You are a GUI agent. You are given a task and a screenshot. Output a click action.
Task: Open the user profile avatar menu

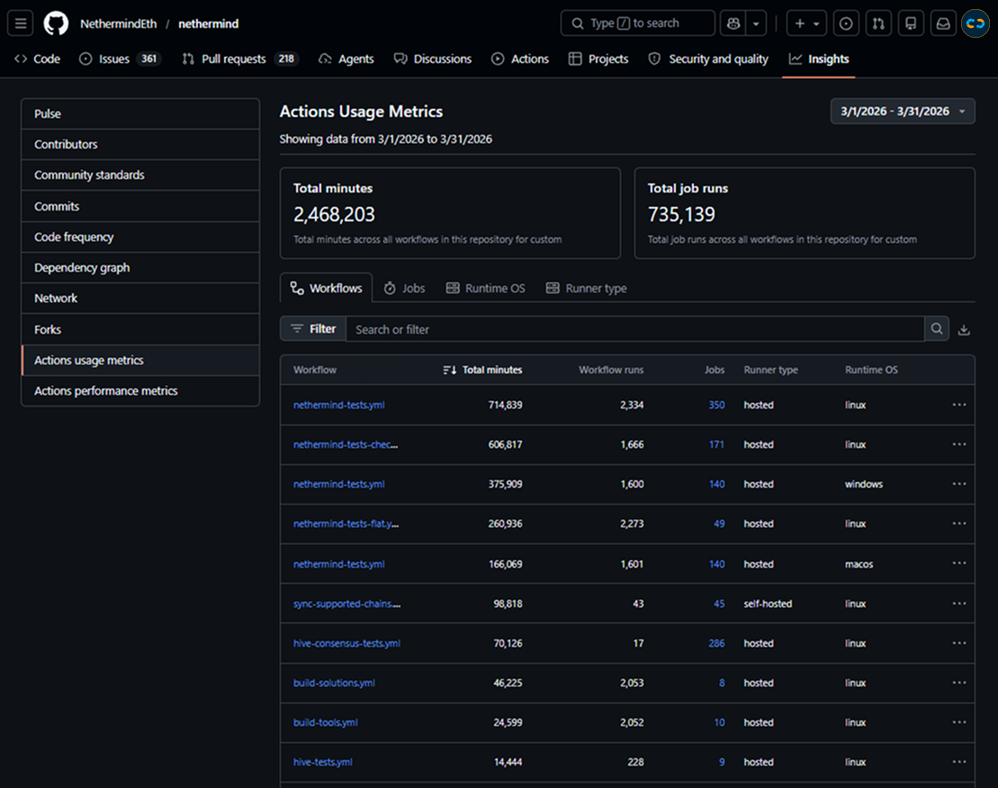976,23
